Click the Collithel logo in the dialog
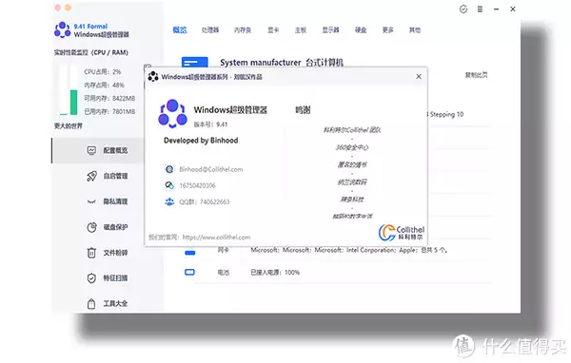Image resolution: width=571 pixels, height=363 pixels. tap(402, 233)
